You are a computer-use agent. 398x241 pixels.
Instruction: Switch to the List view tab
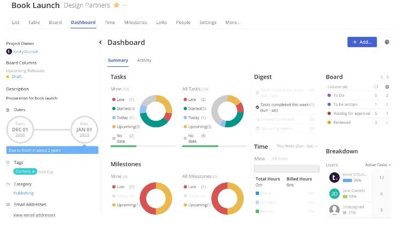[16, 22]
